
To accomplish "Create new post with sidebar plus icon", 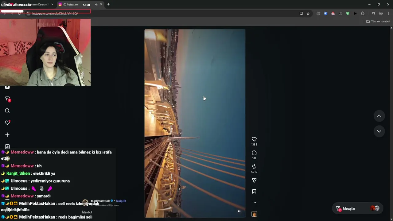I will tap(7, 135).
